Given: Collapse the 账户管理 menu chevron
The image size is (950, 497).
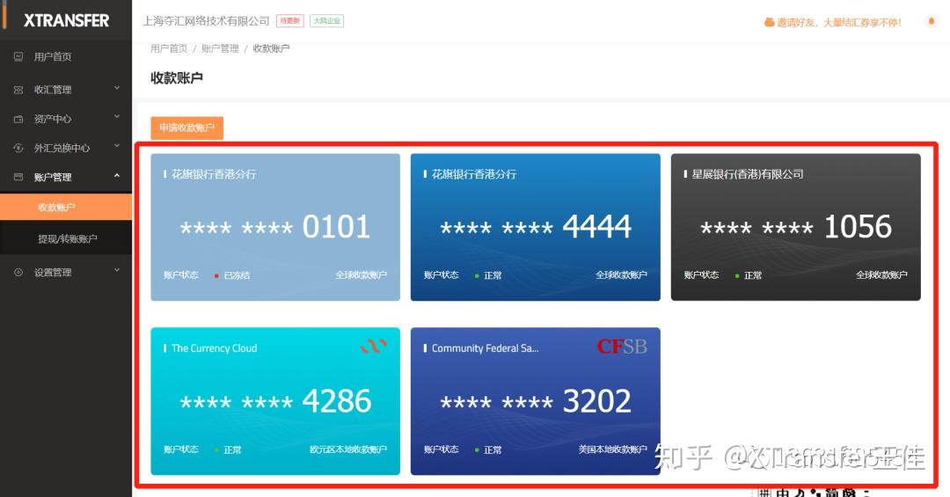Looking at the screenshot, I should point(117,176).
